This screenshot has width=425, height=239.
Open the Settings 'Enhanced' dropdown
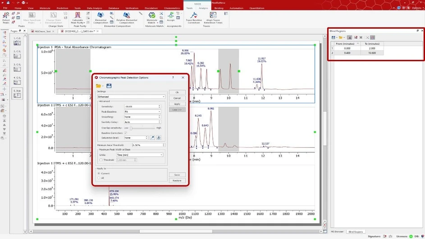pos(131,97)
